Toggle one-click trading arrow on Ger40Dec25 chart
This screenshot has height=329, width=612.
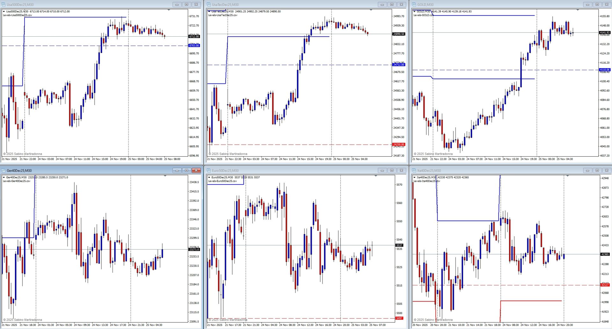tap(4, 177)
